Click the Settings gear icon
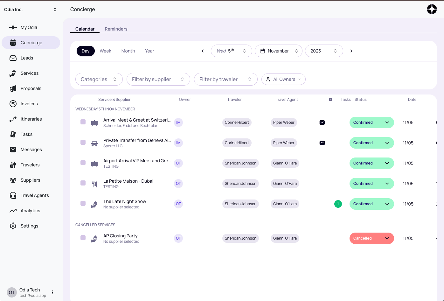 tap(13, 226)
